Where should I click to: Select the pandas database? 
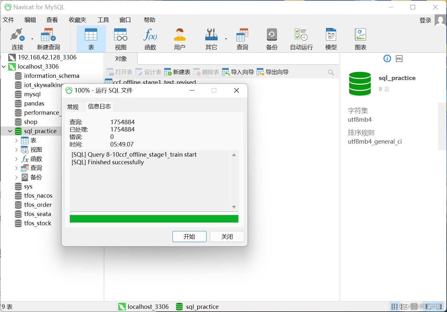click(x=34, y=104)
